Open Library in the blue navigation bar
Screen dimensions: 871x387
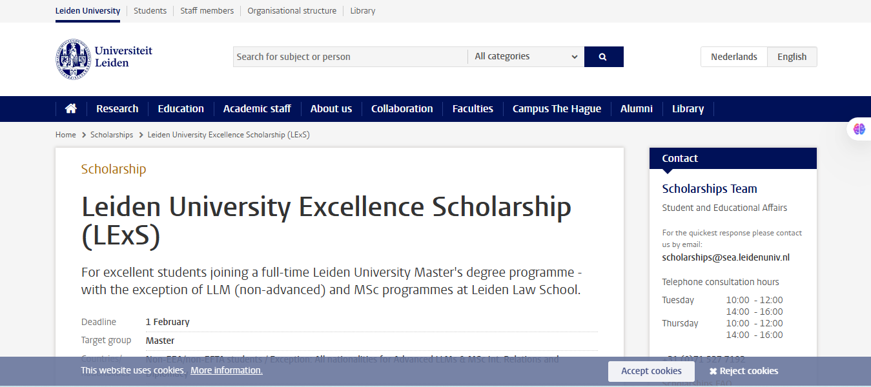[688, 108]
